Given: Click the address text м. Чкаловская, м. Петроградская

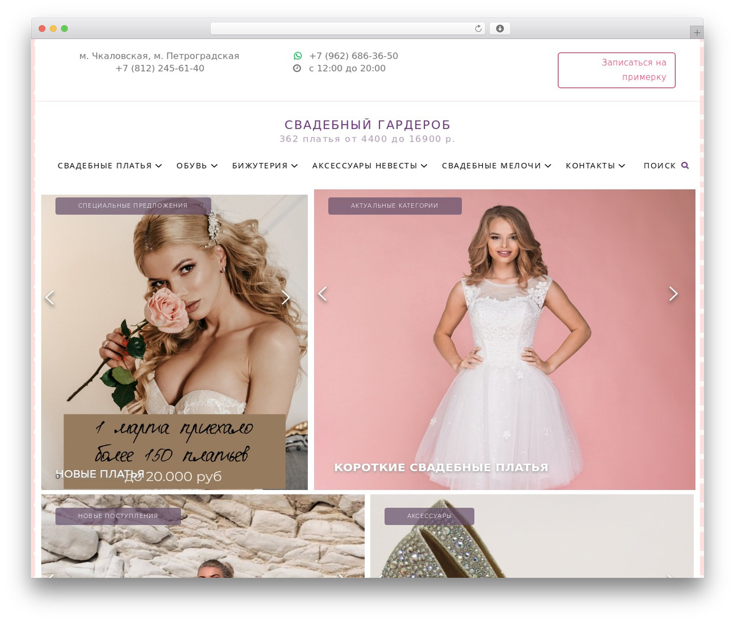Looking at the screenshot, I should pos(159,56).
